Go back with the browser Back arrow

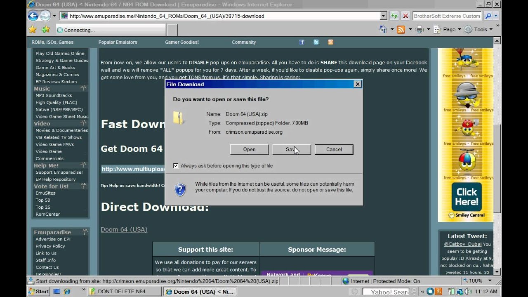point(33,16)
